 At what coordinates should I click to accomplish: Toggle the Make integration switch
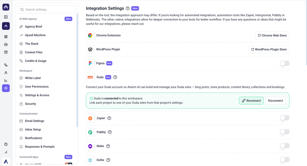pyautogui.click(x=285, y=146)
